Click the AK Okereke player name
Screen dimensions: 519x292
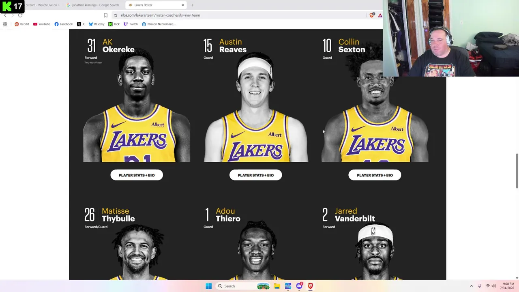pos(118,46)
